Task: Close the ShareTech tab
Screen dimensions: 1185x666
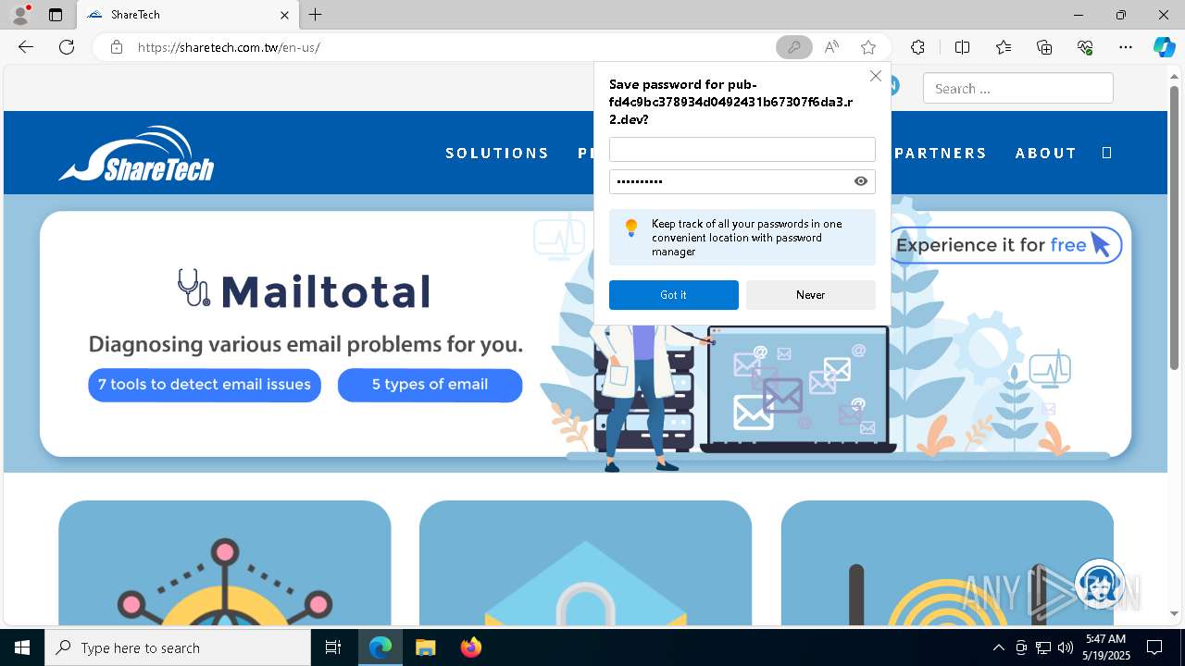Action: tap(284, 15)
